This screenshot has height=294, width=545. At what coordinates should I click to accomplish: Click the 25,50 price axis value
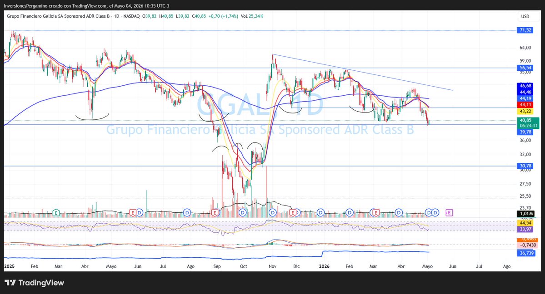click(525, 196)
